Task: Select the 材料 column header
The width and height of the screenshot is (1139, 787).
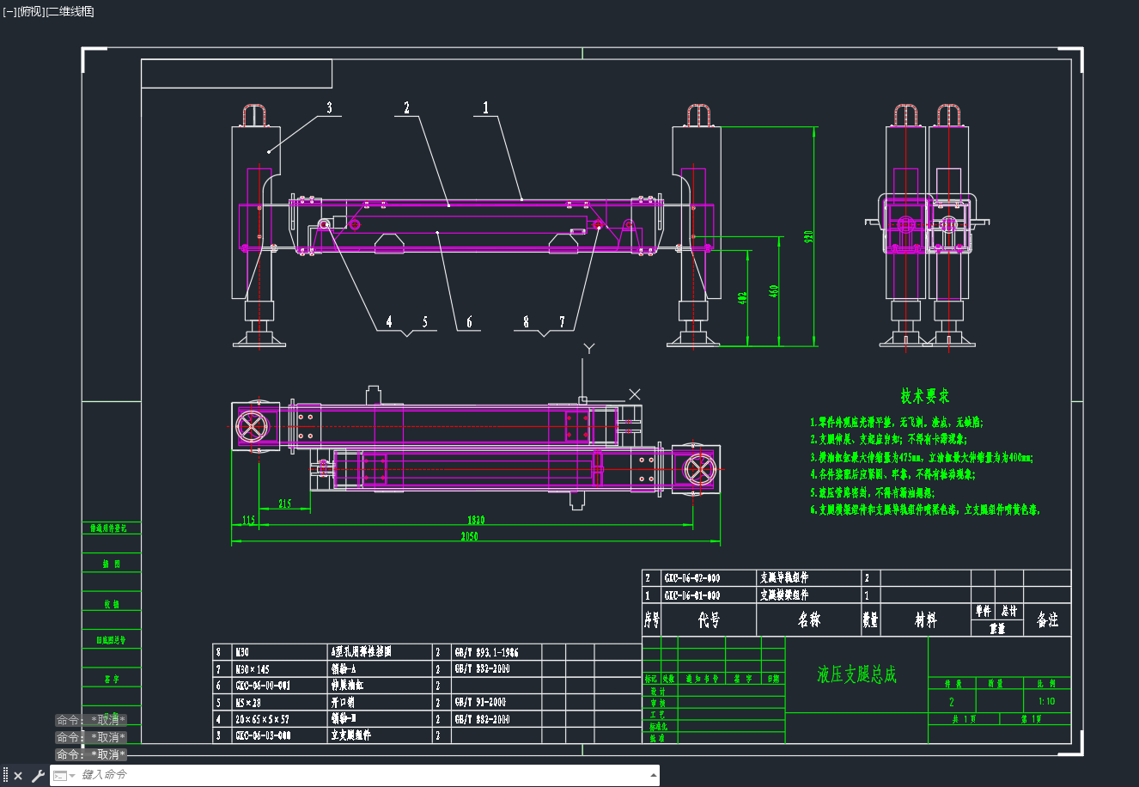Action: pyautogui.click(x=926, y=620)
